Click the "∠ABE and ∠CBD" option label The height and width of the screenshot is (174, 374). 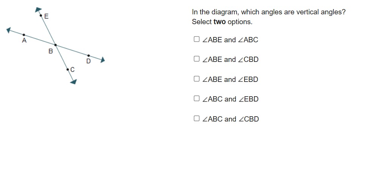tap(231, 60)
